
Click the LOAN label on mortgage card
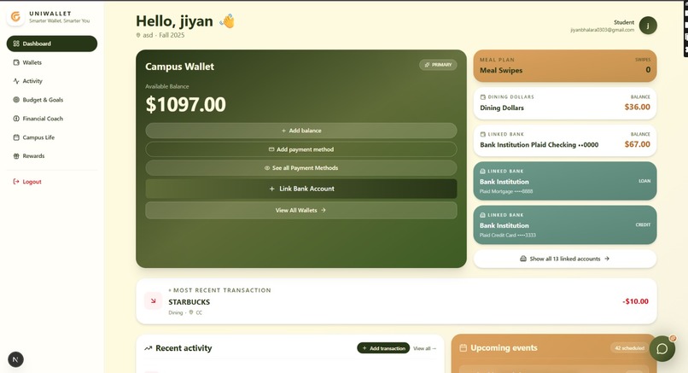pos(644,181)
